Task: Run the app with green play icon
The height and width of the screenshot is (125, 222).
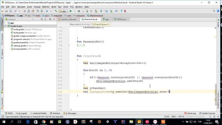Action: tap(71, 11)
